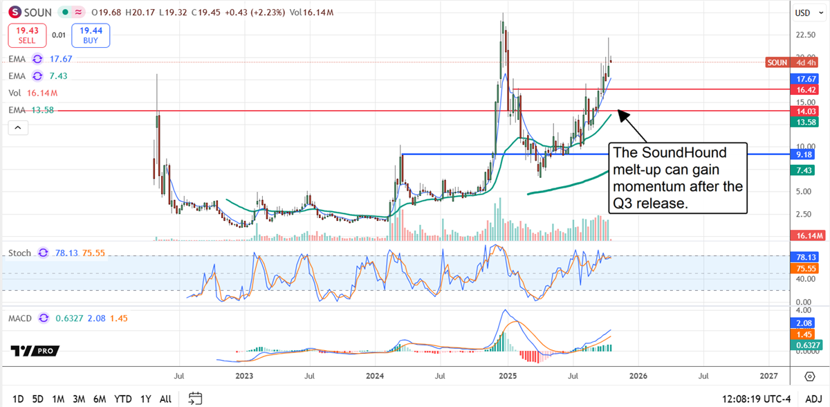Switch to the All time range
This screenshot has height=407, width=830.
coord(165,399)
